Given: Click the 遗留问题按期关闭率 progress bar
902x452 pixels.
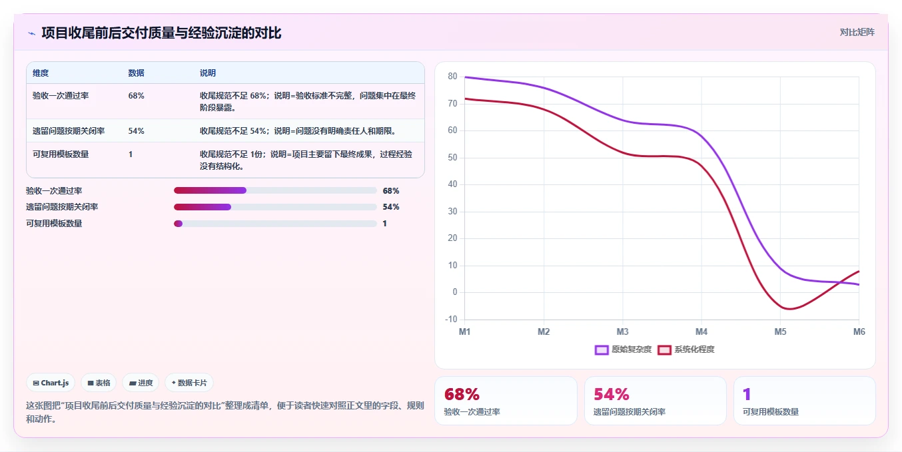Looking at the screenshot, I should pos(275,207).
